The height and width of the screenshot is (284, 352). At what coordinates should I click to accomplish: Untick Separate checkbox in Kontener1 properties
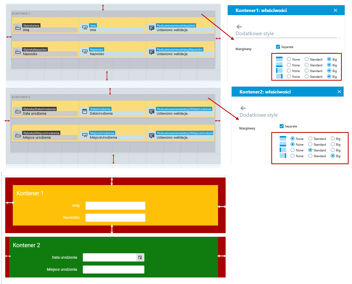coord(278,47)
